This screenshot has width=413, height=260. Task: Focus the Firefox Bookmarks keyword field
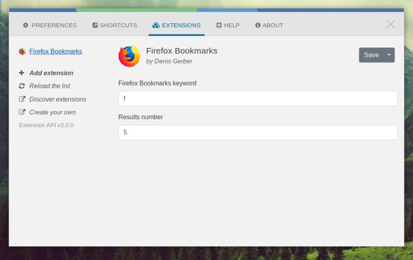click(258, 99)
